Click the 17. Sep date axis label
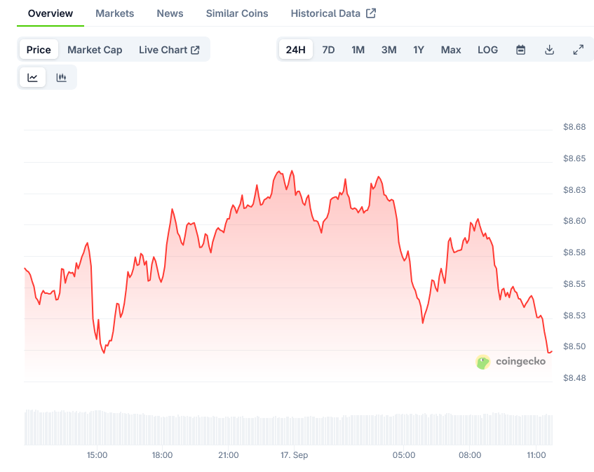This screenshot has height=472, width=594. click(x=294, y=455)
